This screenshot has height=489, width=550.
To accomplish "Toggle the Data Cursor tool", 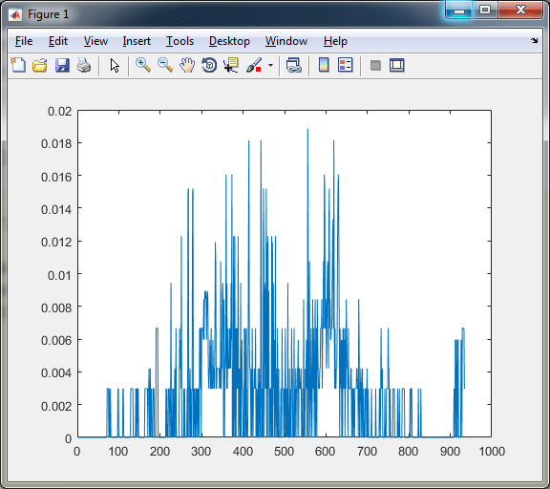I will point(231,65).
